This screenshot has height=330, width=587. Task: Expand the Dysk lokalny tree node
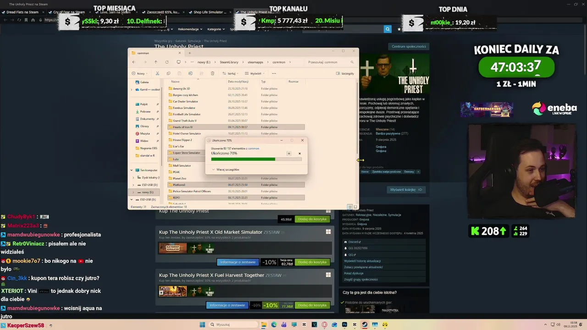click(x=133, y=177)
